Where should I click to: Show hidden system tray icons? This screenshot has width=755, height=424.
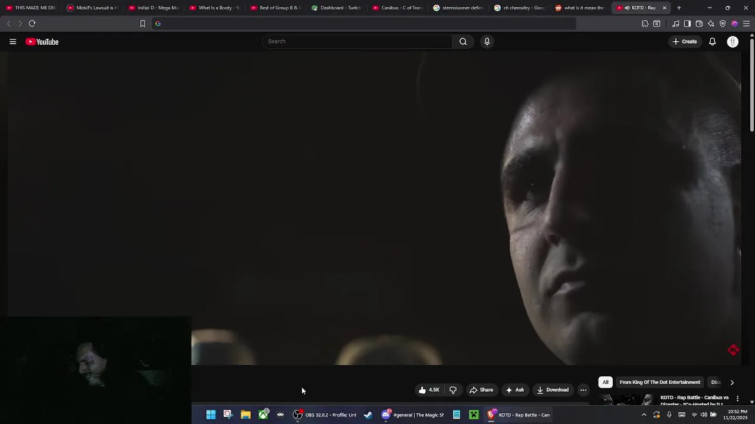[x=644, y=415]
